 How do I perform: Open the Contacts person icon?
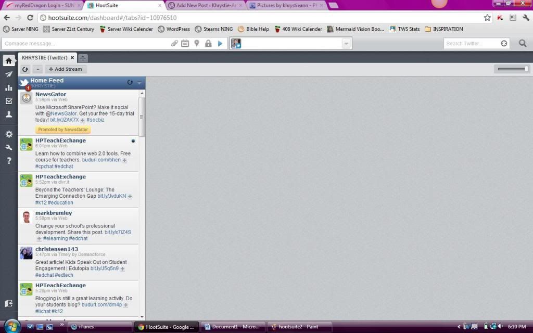pyautogui.click(x=9, y=114)
